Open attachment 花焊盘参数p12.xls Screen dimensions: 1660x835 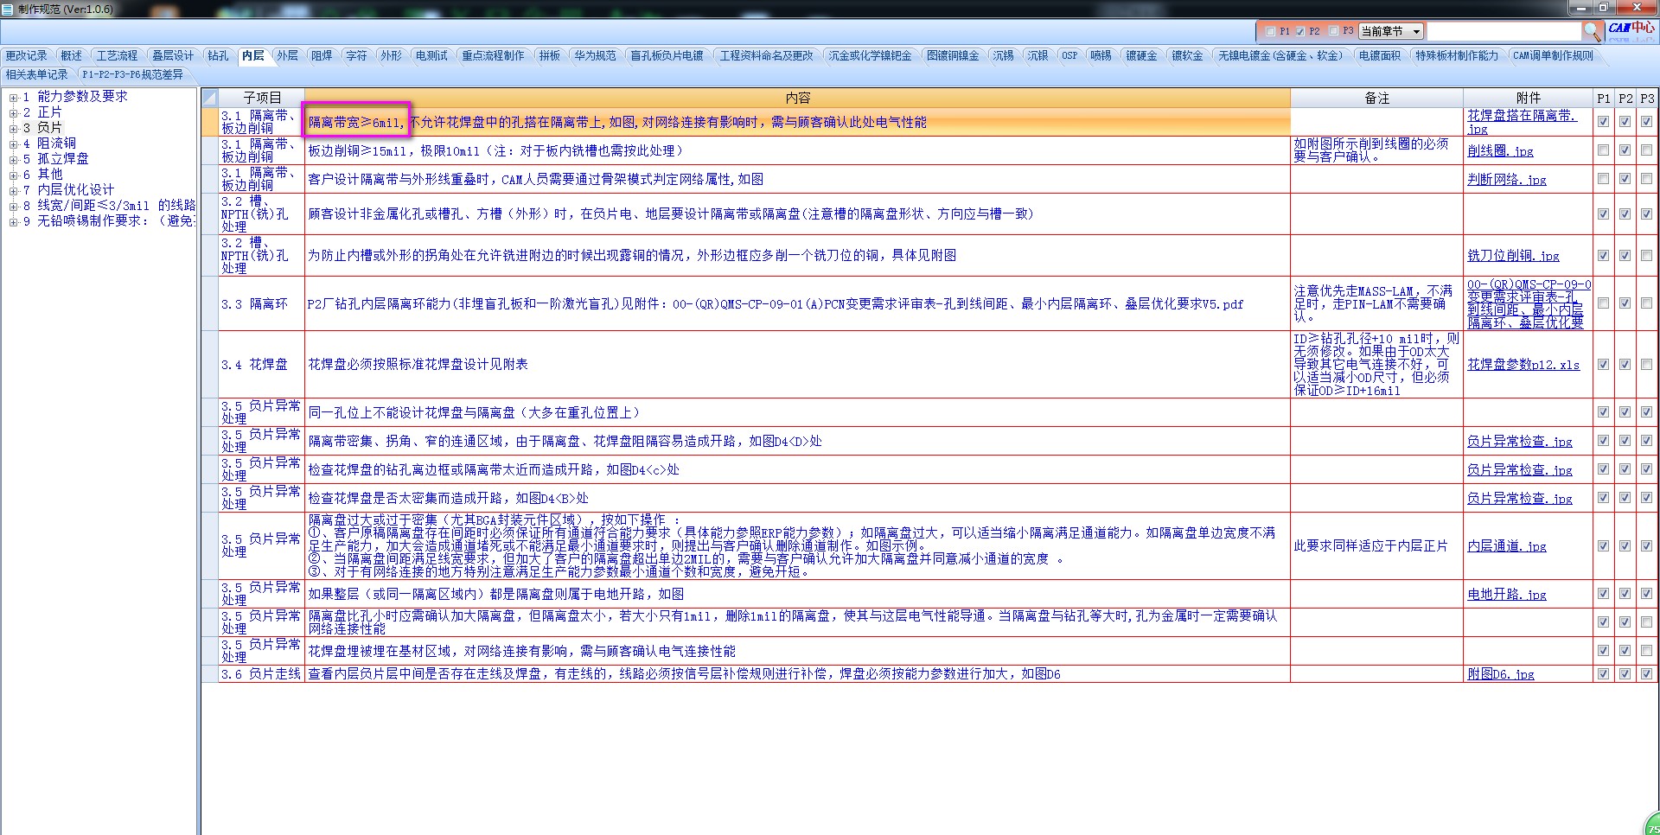(1523, 365)
